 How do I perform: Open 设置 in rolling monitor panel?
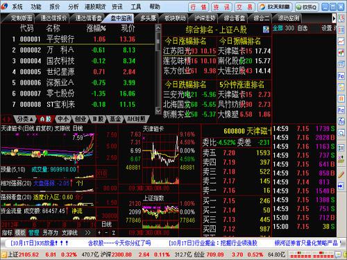pos(327,28)
